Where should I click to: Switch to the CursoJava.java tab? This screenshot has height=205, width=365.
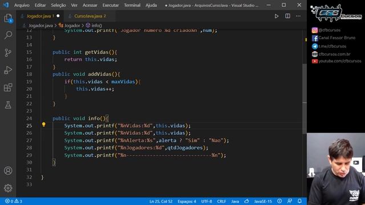click(90, 16)
